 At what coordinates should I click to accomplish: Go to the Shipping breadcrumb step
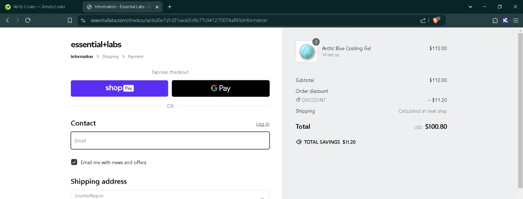111,56
